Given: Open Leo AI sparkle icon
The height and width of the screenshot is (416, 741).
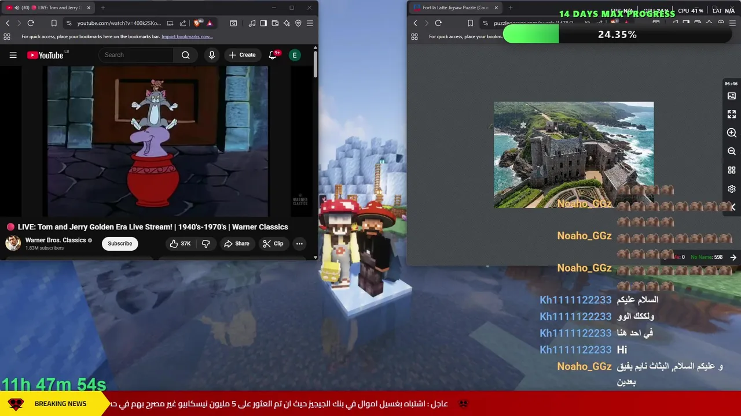Looking at the screenshot, I should pos(287,23).
